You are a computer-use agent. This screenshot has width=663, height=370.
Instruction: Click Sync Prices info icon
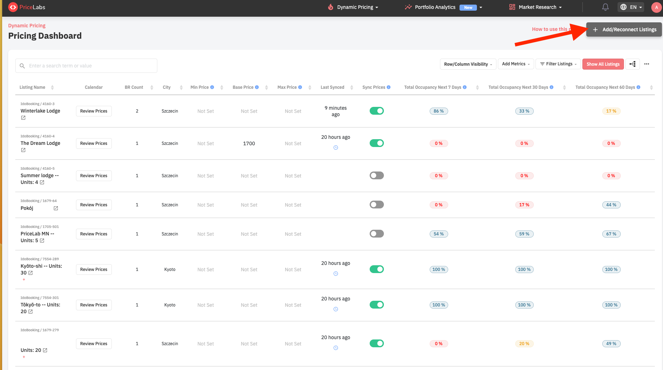click(x=388, y=87)
